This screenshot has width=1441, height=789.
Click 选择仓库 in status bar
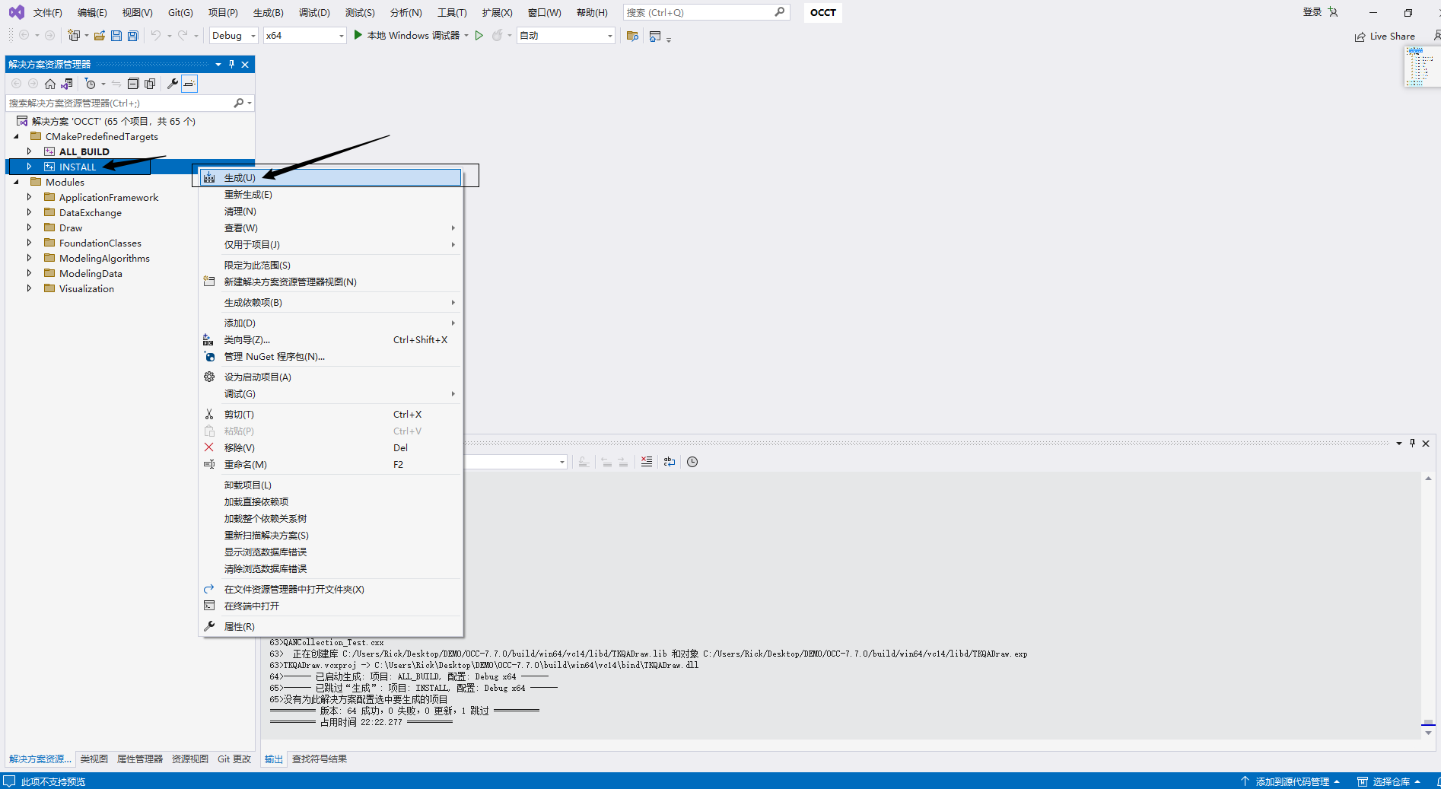coord(1389,781)
